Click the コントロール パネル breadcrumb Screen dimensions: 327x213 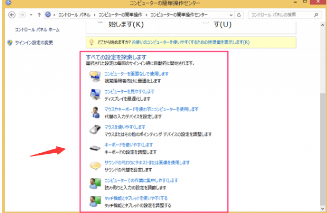click(74, 15)
